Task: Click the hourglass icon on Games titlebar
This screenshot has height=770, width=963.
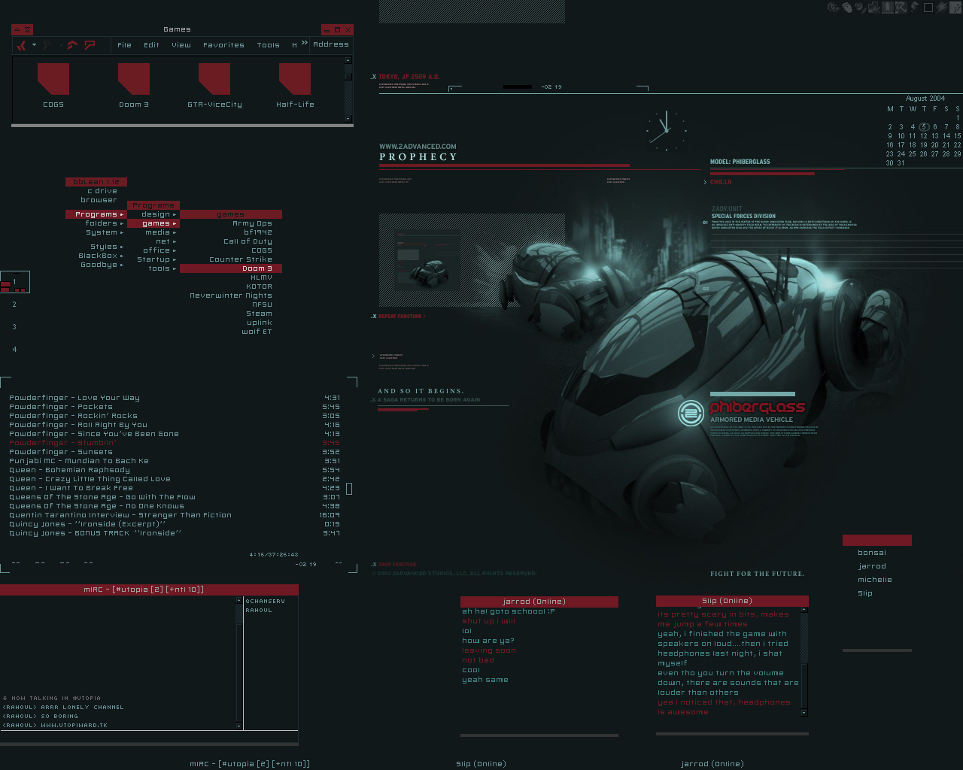Action: pos(28,29)
